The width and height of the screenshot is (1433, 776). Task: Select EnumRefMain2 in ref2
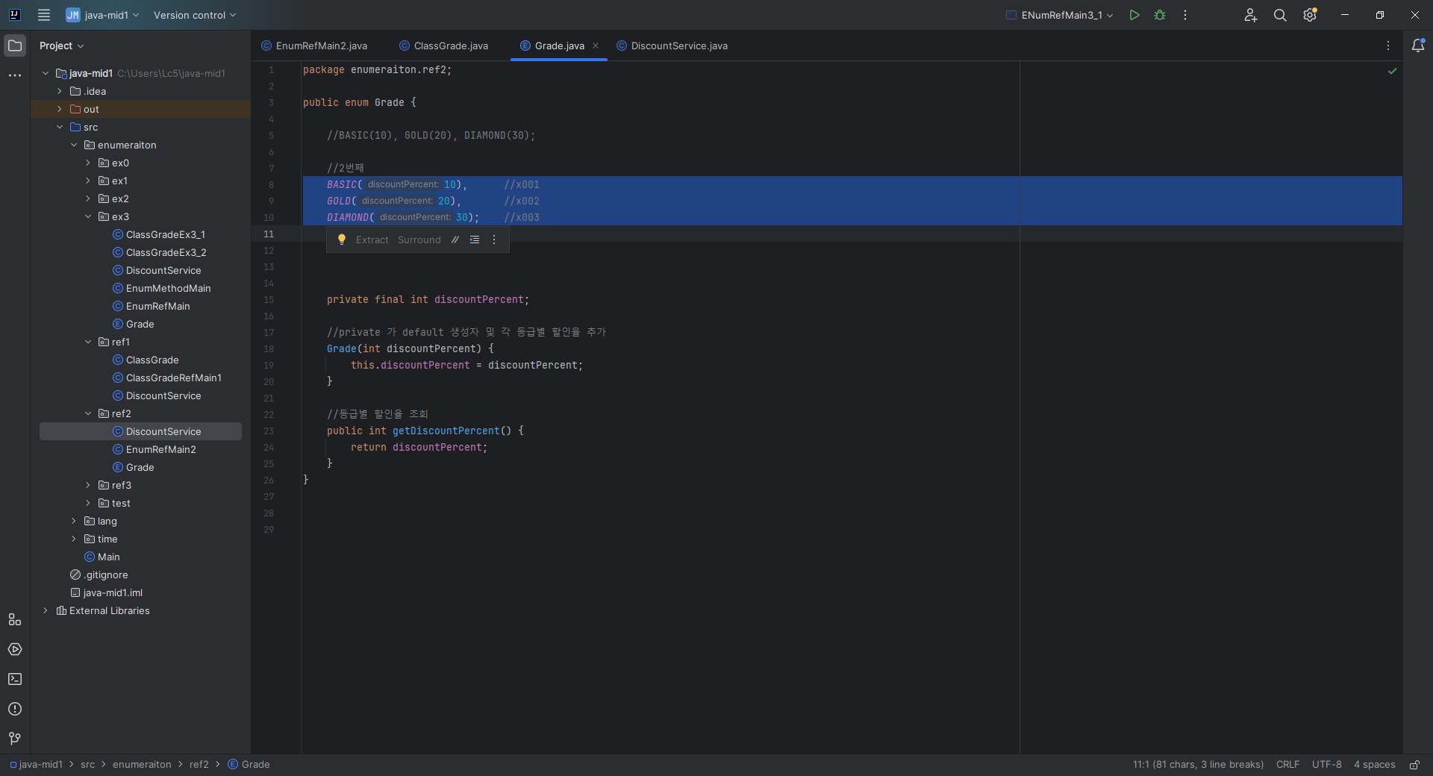point(160,449)
